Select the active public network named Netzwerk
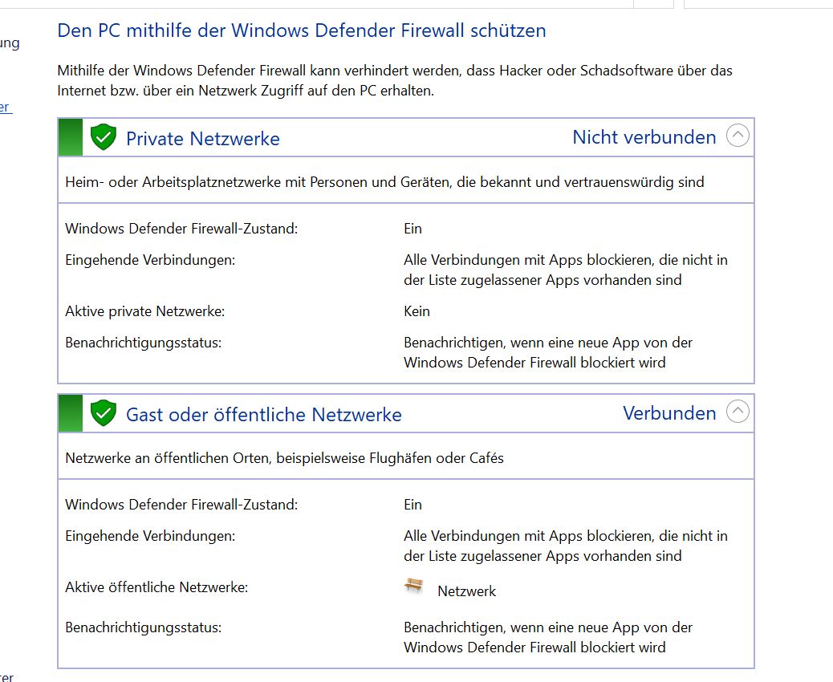This screenshot has width=833, height=682. (x=466, y=591)
